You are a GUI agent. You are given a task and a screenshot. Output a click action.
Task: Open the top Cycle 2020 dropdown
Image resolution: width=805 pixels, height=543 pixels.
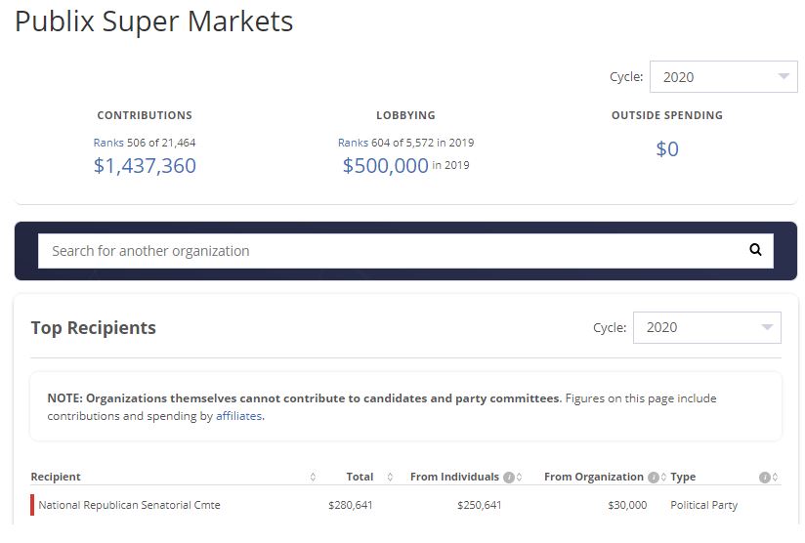[724, 77]
